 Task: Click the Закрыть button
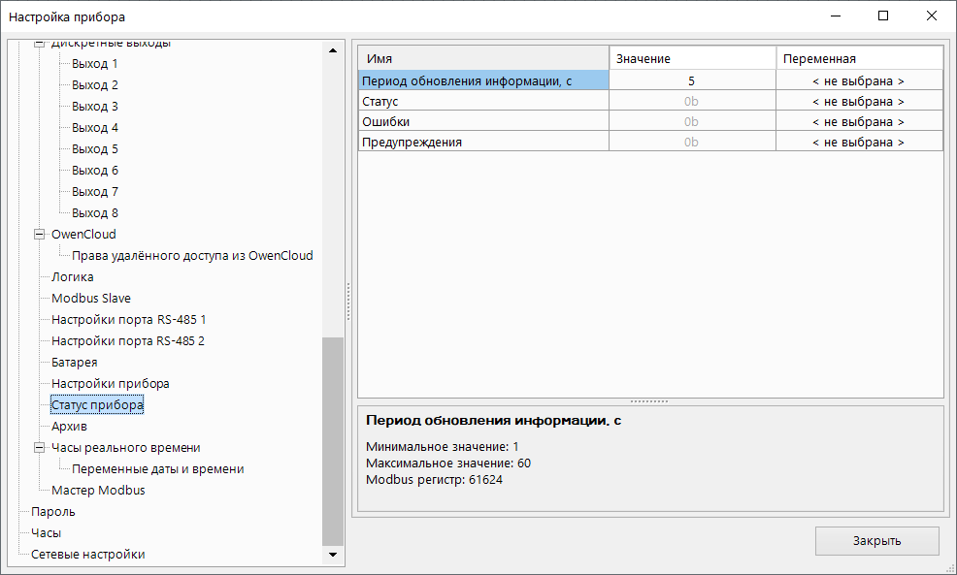[876, 541]
